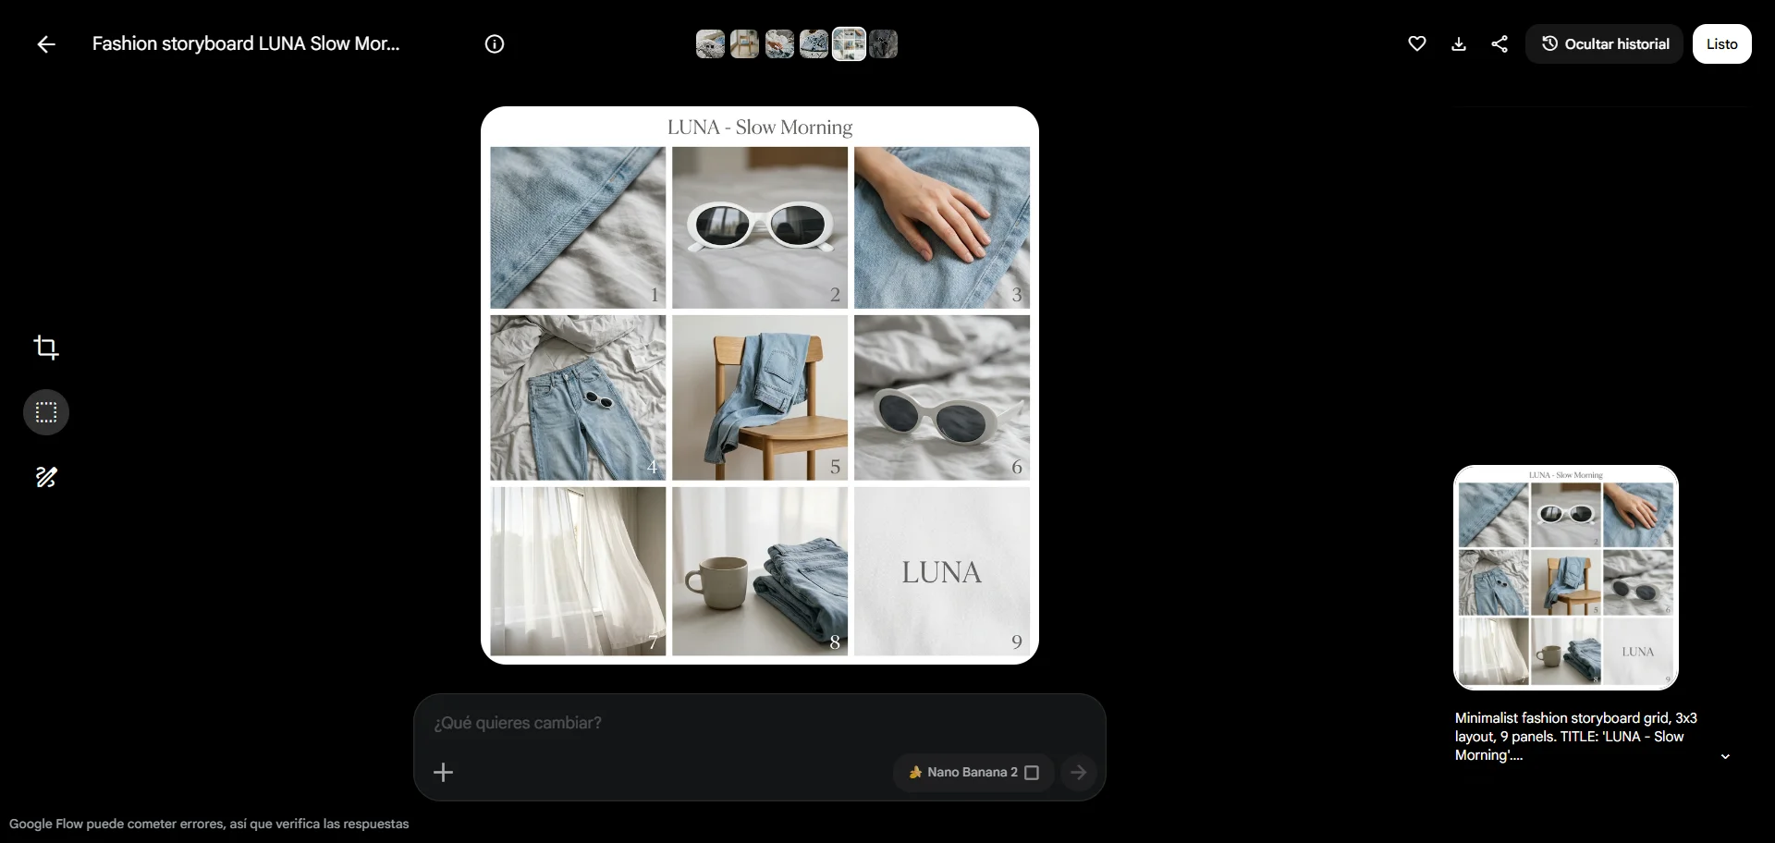This screenshot has width=1775, height=843.
Task: Click panel 2 with white sunglasses
Action: 760,227
